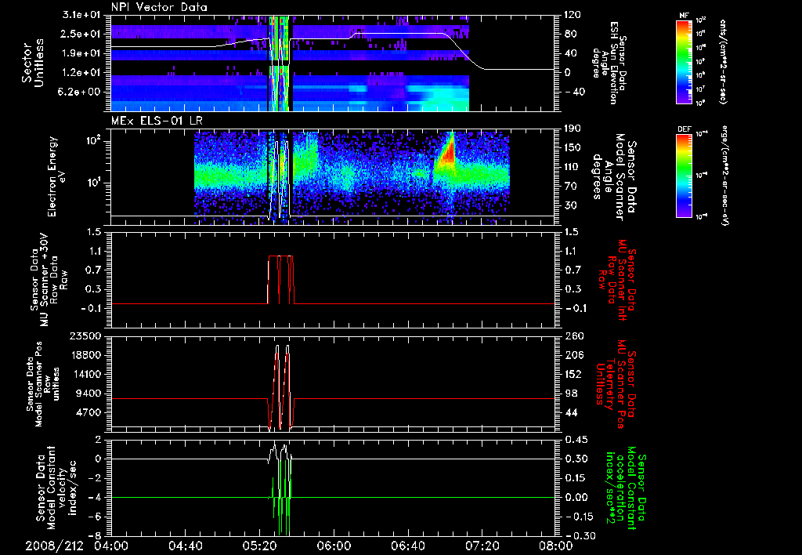Click the NF color scale bar
The height and width of the screenshot is (555, 802).
click(x=685, y=61)
